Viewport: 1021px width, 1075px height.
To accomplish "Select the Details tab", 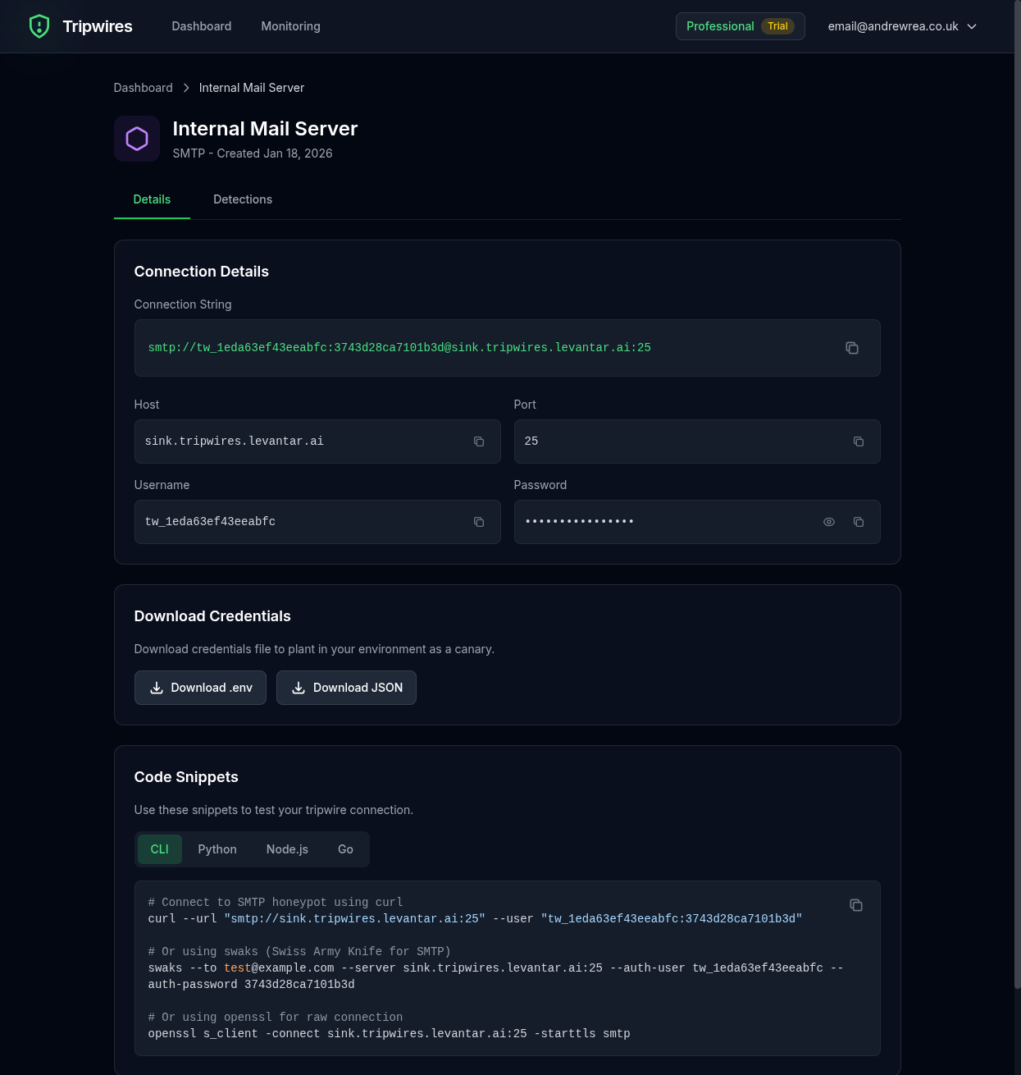I will coord(152,199).
